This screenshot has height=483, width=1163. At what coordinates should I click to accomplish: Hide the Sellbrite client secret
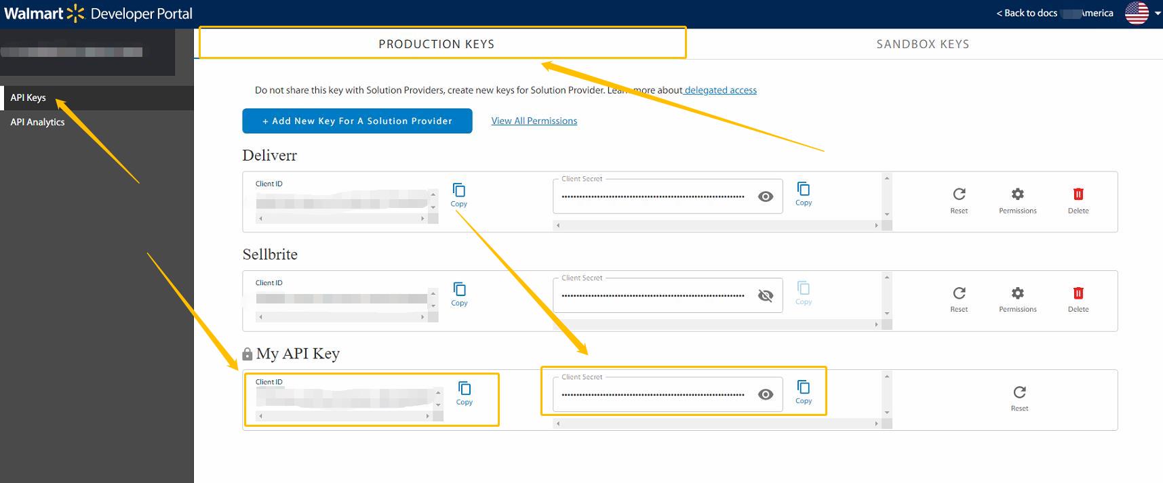coord(766,295)
